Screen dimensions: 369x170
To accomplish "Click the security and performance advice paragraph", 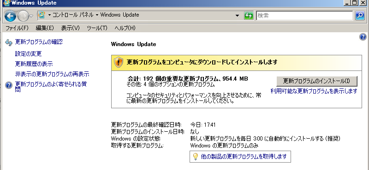I will coord(194,98).
